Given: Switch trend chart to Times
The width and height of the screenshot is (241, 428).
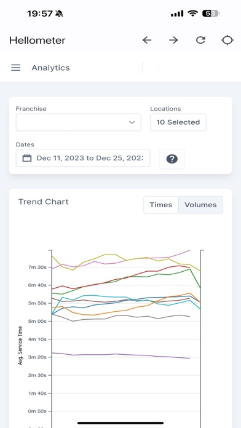Looking at the screenshot, I should point(161,205).
